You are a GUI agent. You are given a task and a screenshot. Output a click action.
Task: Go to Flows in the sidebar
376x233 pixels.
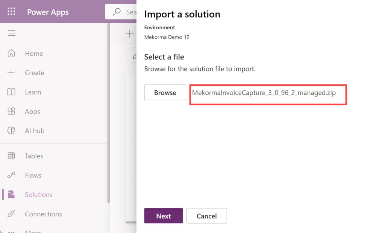[x=33, y=175]
